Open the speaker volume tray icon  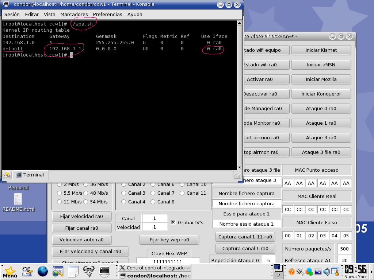tap(327, 271)
